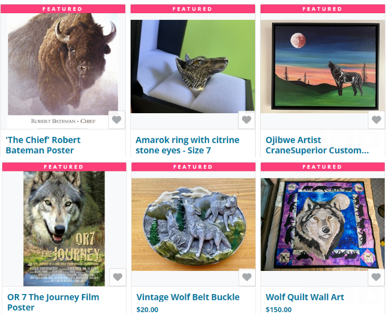Viewport: 387px width, 316px height.
Task: Open 'The Chief' Robert Bateman Poster link
Action: 43,145
